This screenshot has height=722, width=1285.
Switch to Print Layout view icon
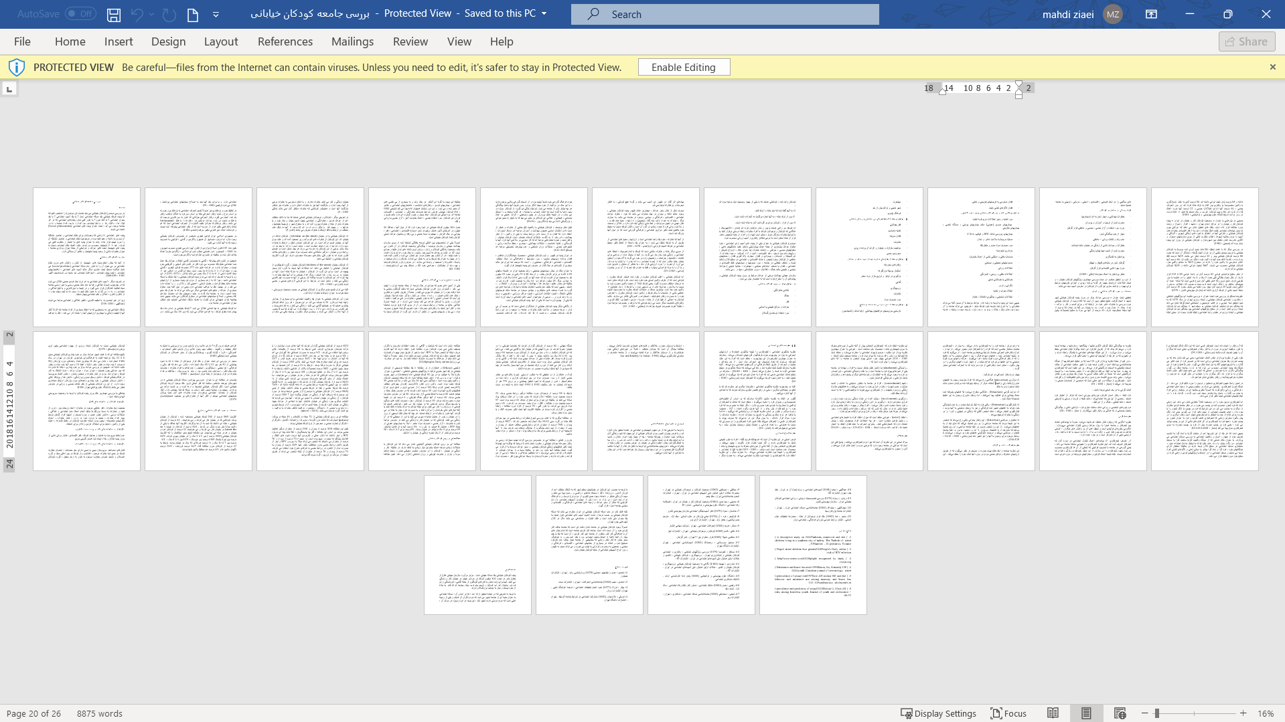coord(1086,713)
